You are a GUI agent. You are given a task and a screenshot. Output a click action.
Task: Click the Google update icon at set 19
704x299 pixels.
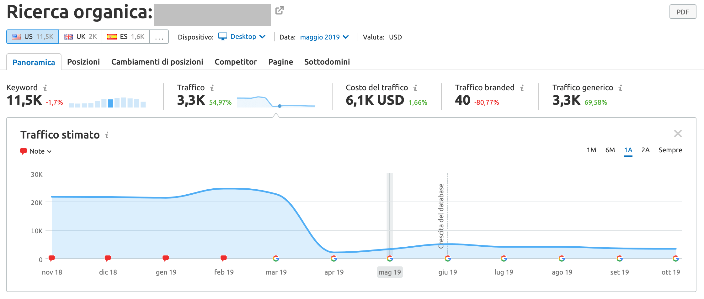620,259
